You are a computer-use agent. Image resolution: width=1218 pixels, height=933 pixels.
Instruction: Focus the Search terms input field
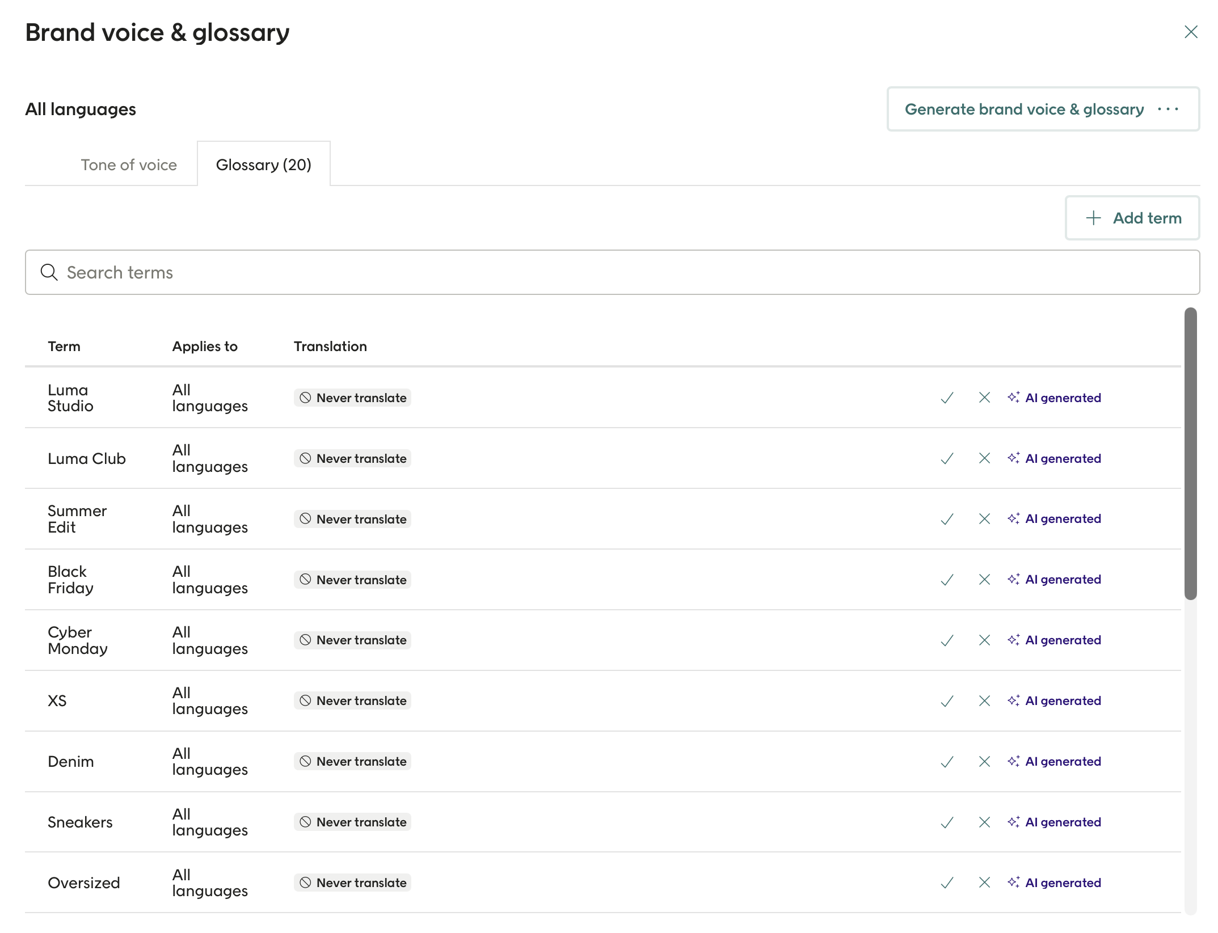(612, 272)
